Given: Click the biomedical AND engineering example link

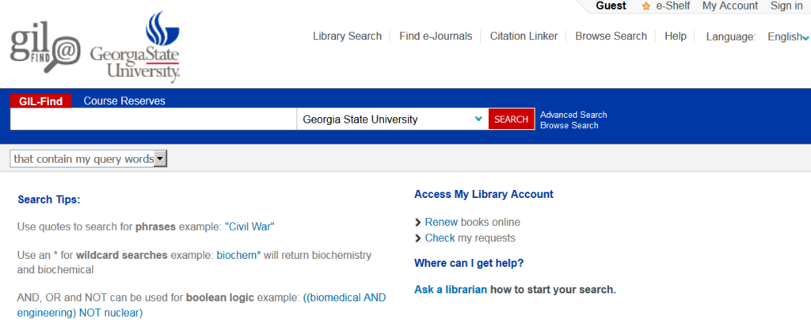Looking at the screenshot, I should click(x=201, y=306).
